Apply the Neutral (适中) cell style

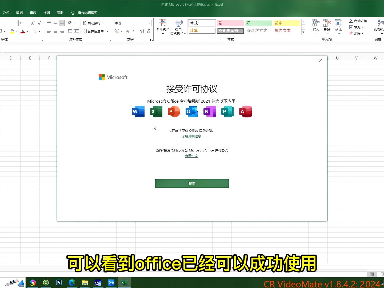[x=287, y=23]
